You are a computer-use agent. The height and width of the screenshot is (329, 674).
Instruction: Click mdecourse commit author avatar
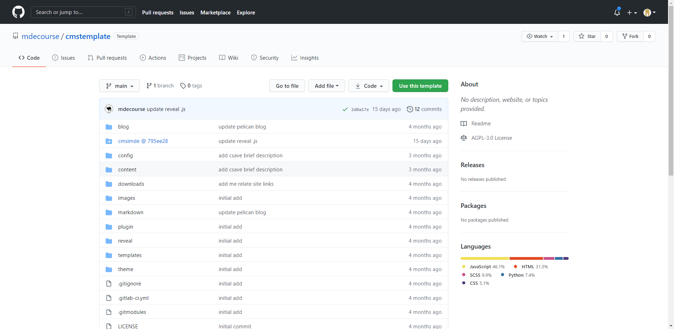tap(109, 109)
